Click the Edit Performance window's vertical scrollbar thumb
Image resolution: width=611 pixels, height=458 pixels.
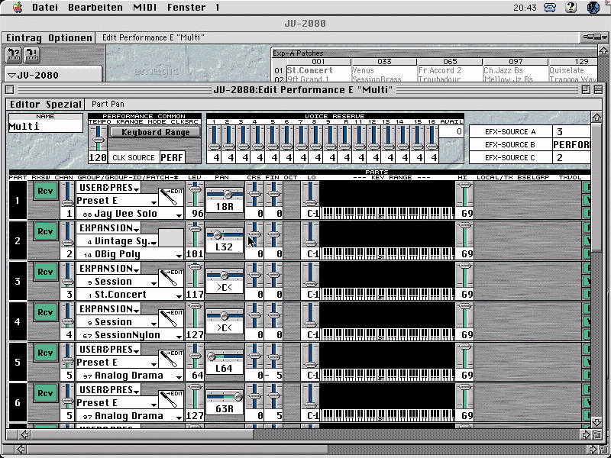[596, 187]
